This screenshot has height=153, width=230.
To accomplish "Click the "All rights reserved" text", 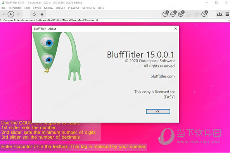I will tap(159, 66).
